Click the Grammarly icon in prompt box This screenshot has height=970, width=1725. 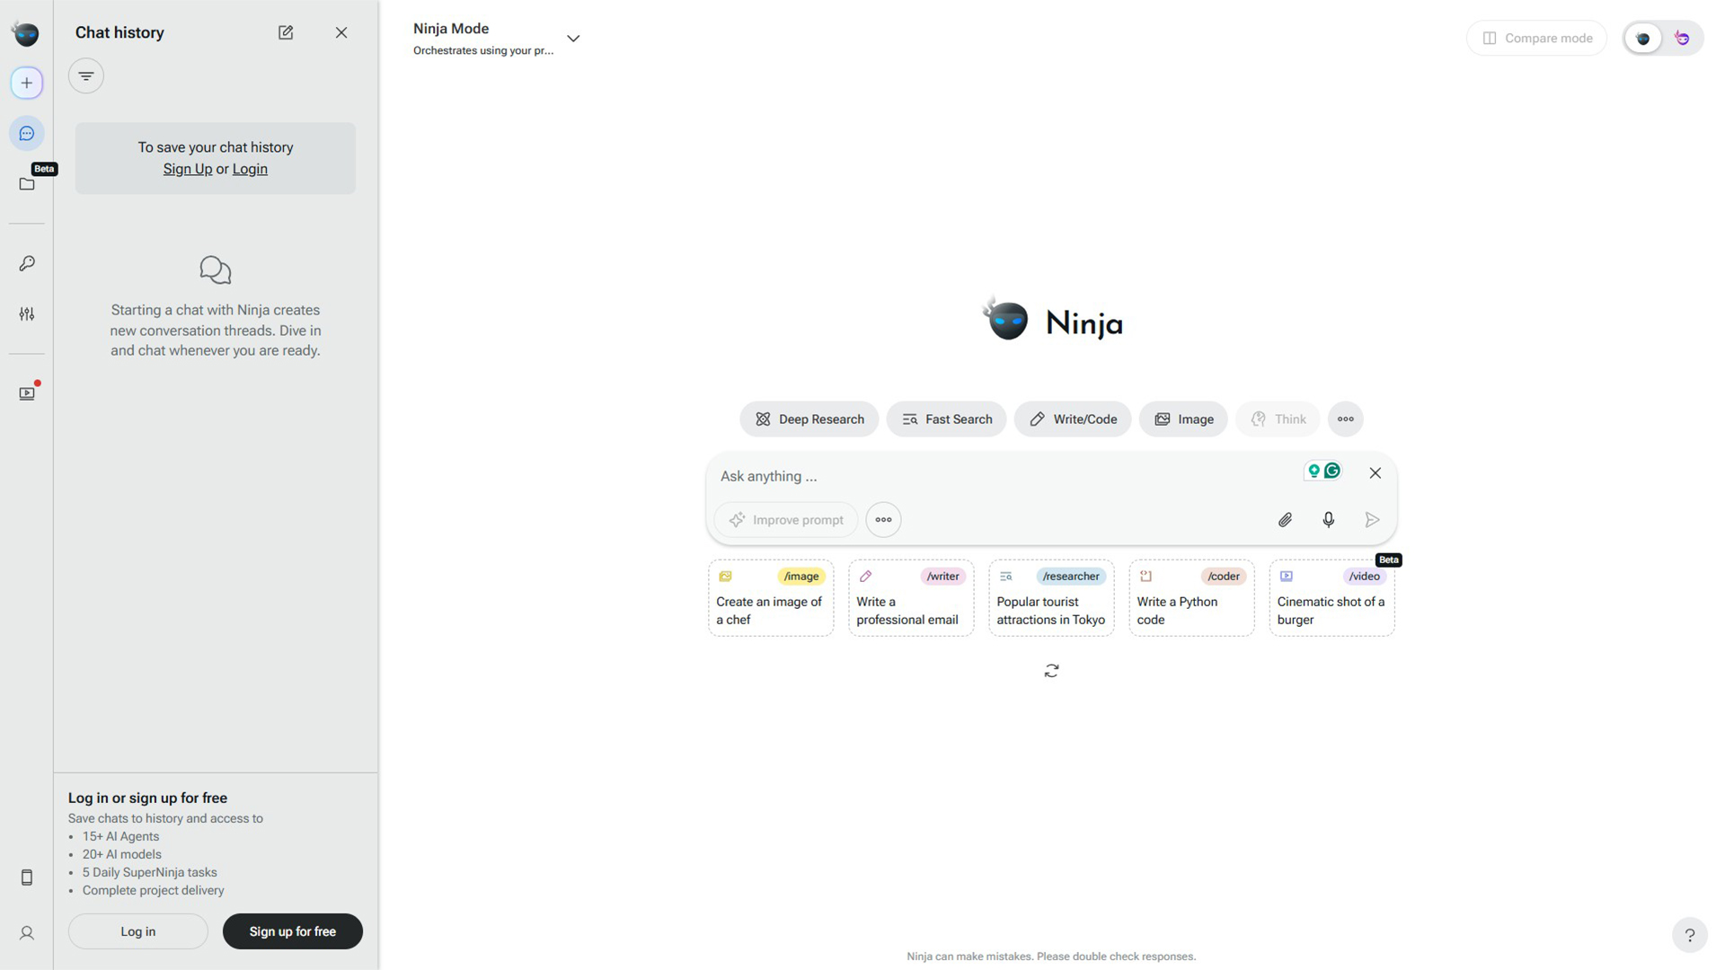(1332, 471)
